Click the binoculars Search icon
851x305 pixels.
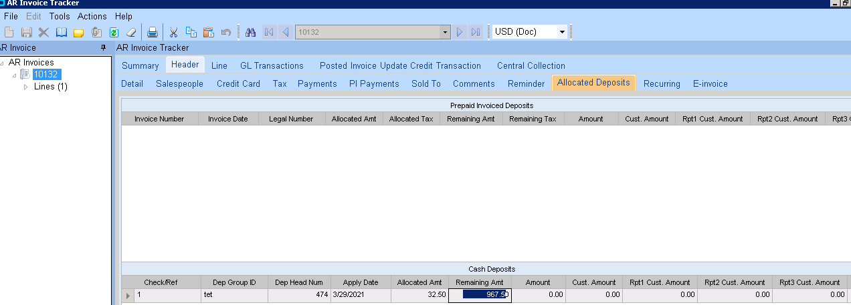251,32
